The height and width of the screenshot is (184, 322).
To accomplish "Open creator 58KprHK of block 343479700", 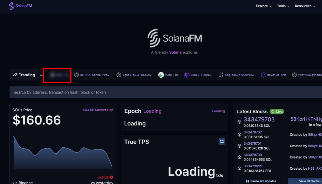I will (315, 157).
